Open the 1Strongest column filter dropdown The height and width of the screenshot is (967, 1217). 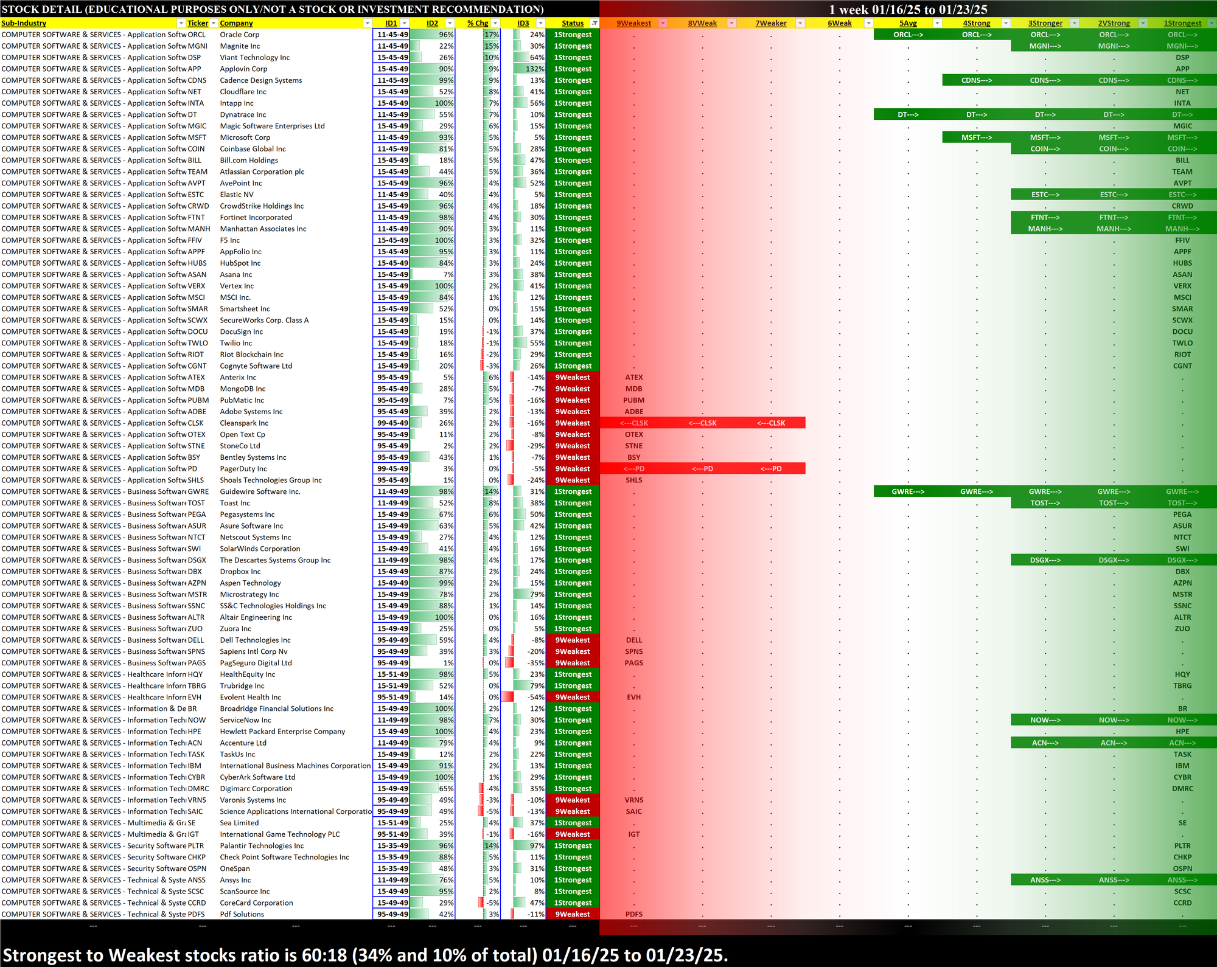click(1211, 23)
